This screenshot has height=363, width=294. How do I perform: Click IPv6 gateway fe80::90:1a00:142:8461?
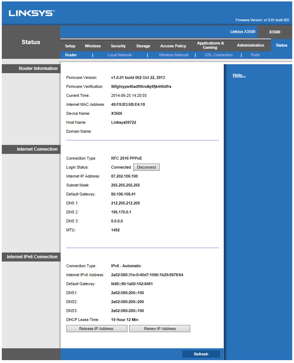(x=132, y=284)
